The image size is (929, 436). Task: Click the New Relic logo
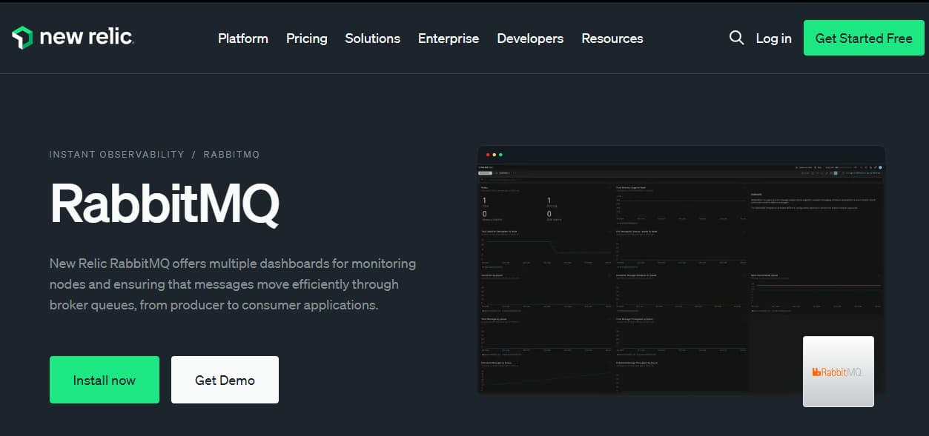(x=73, y=38)
